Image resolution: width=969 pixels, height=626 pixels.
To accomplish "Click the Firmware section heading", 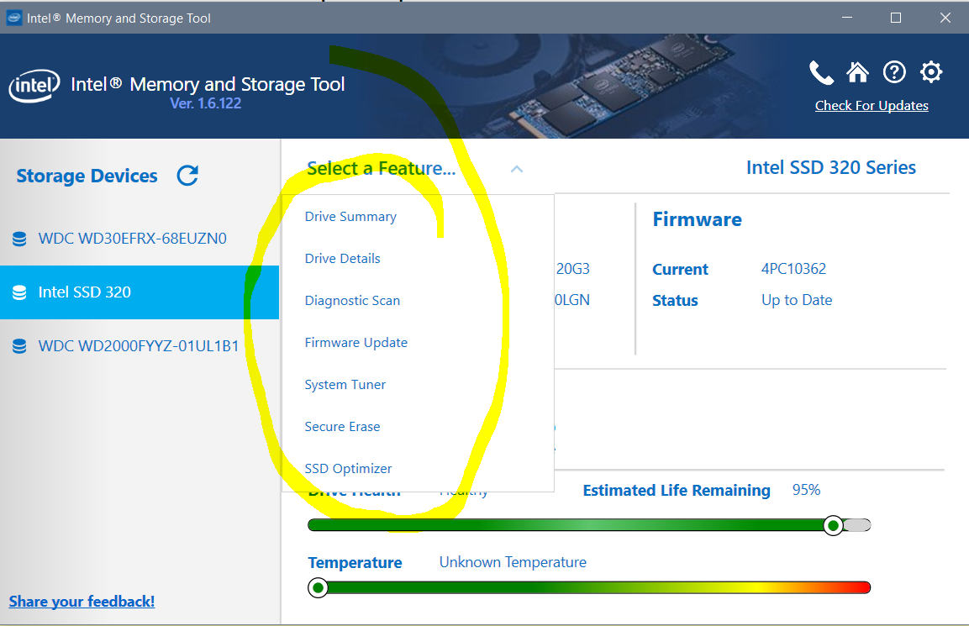I will 697,219.
